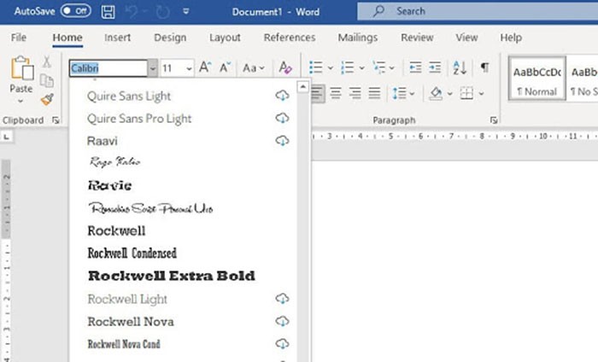Apply bullet list formatting
Image resolution: width=598 pixels, height=362 pixels.
[316, 67]
